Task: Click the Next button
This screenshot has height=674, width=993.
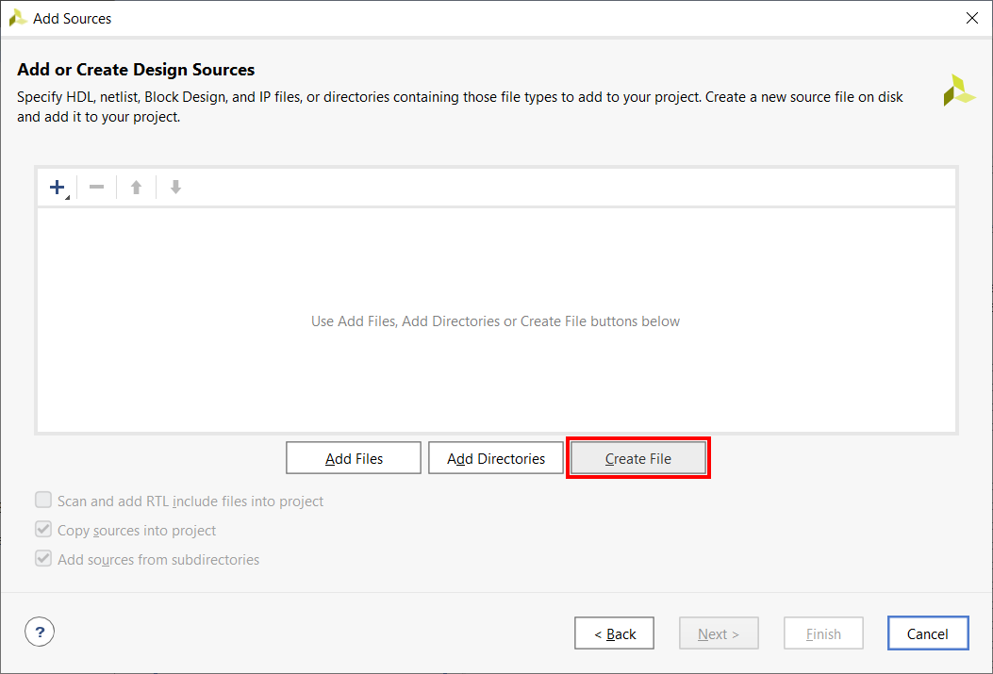Action: point(719,633)
